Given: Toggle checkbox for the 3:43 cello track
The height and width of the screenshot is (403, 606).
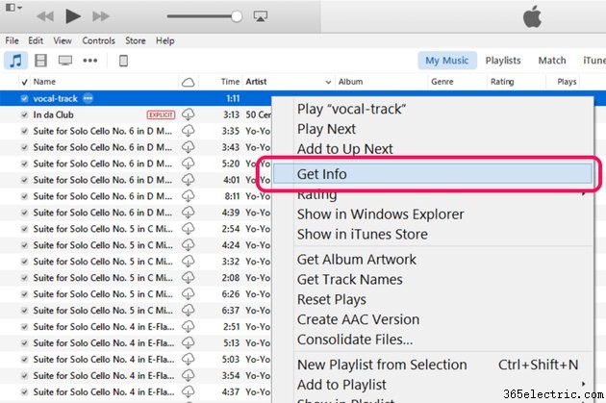Looking at the screenshot, I should click(24, 147).
